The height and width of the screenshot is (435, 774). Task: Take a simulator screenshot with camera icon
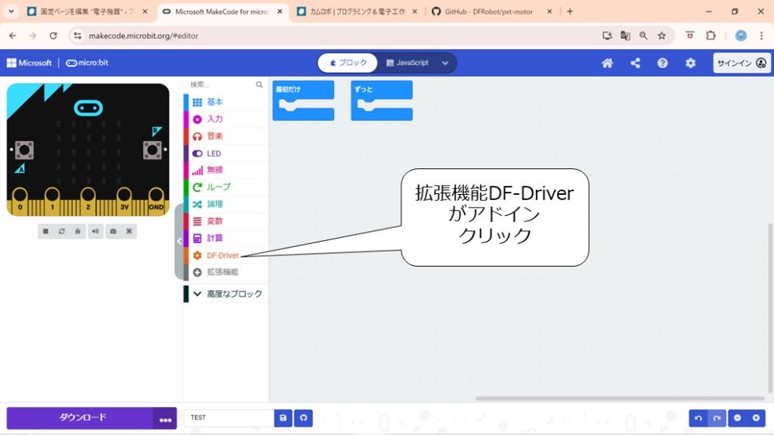[x=113, y=231]
